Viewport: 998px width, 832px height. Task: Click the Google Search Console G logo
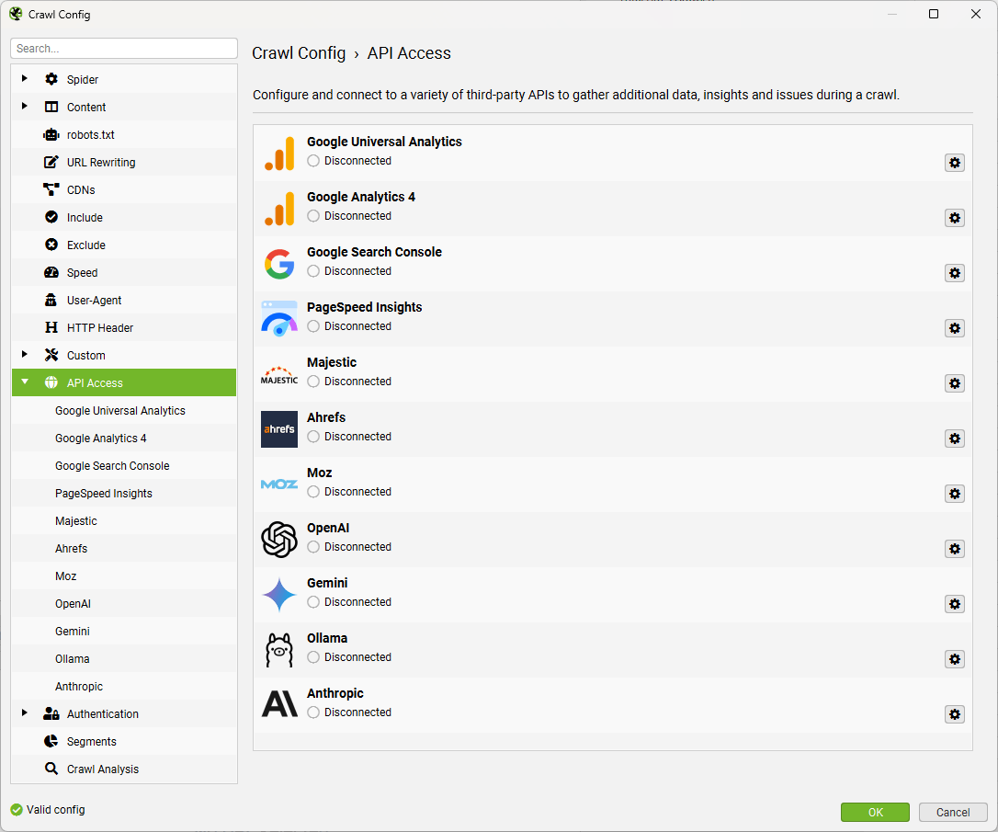[279, 264]
